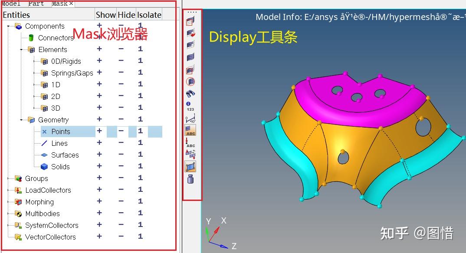Show 1D elements with plus toggle

99,84
